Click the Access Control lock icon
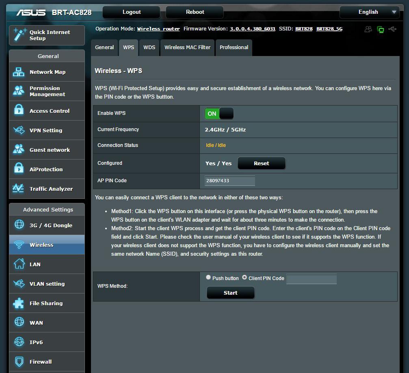The height and width of the screenshot is (373, 409). [19, 110]
